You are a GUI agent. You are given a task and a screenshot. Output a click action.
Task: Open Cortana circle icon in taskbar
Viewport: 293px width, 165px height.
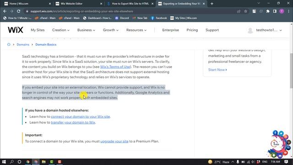tap(19, 162)
